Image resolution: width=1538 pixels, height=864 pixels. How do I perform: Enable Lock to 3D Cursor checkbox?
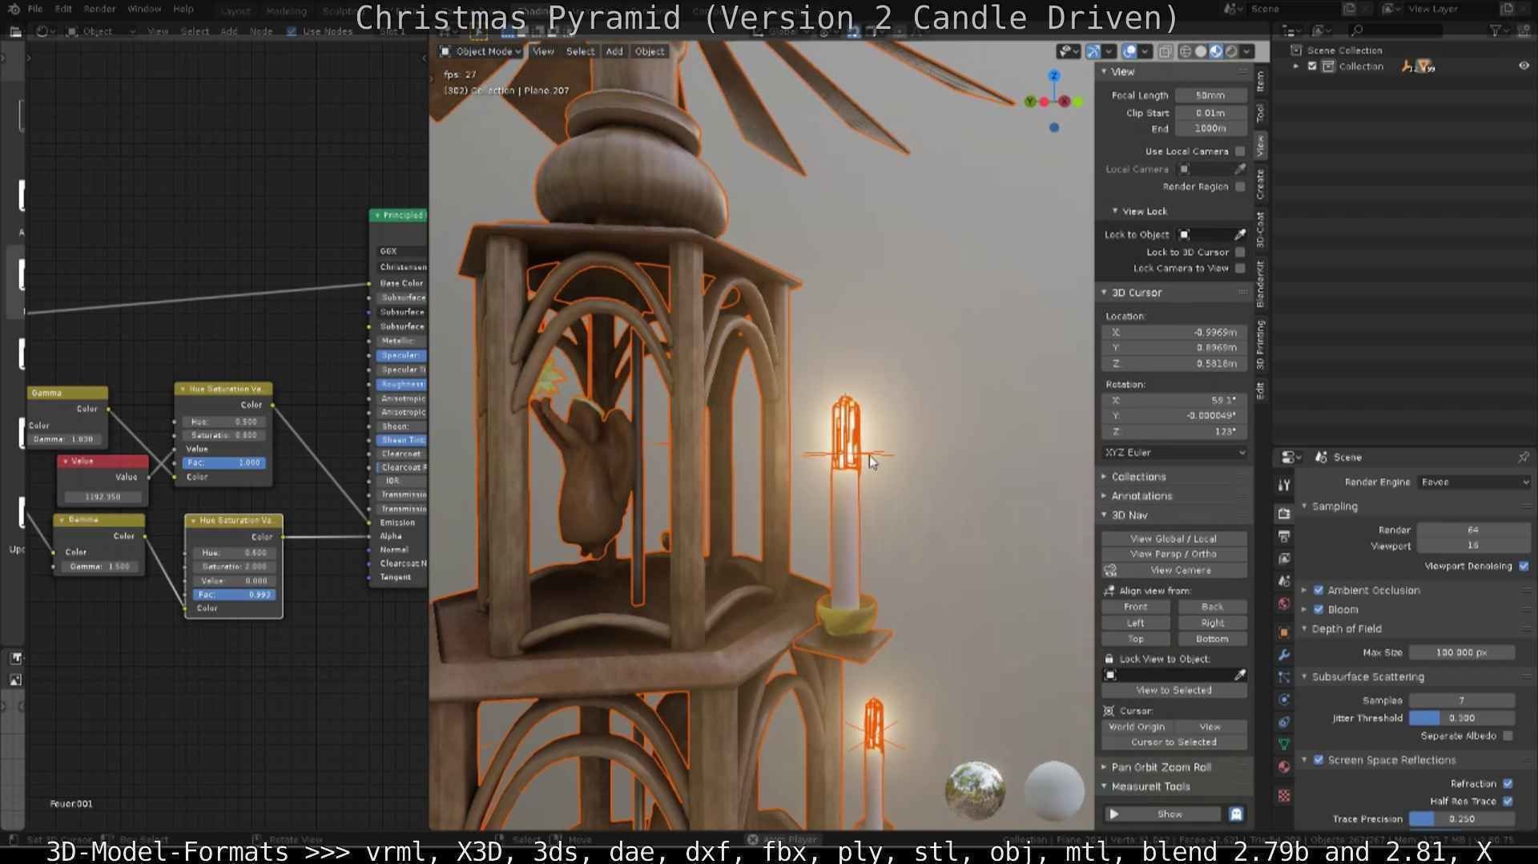1240,252
